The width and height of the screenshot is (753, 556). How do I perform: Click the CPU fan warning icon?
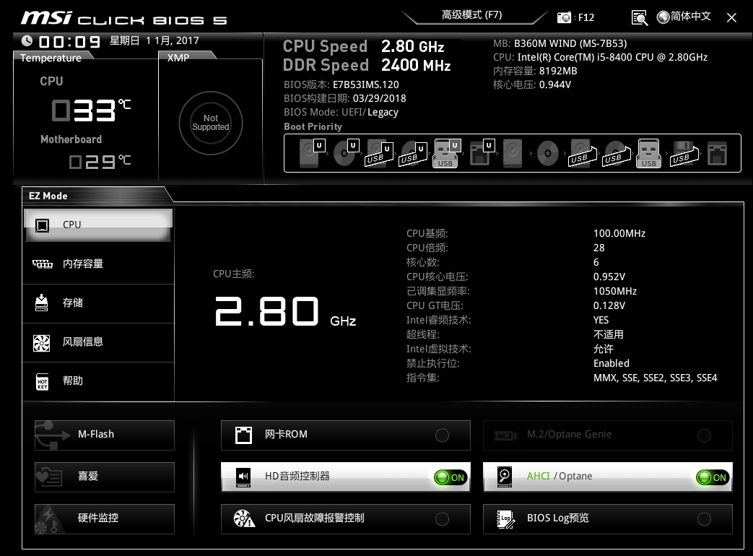pyautogui.click(x=244, y=518)
